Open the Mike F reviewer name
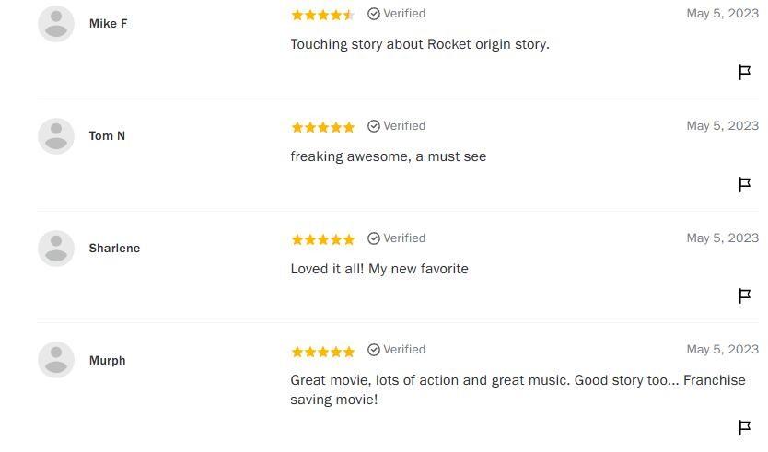The width and height of the screenshot is (768, 452). pyautogui.click(x=108, y=24)
